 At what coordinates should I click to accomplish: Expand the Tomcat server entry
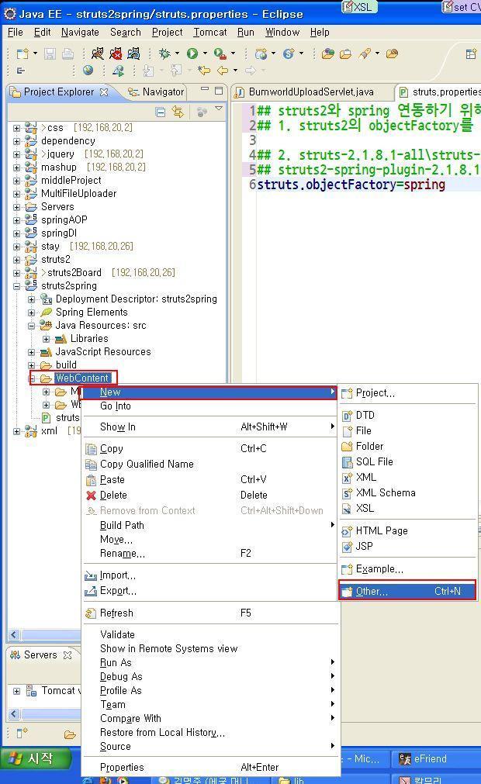click(x=16, y=691)
